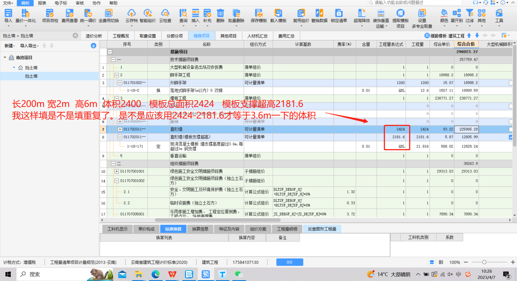Open the 电子标 menu

(61, 3)
